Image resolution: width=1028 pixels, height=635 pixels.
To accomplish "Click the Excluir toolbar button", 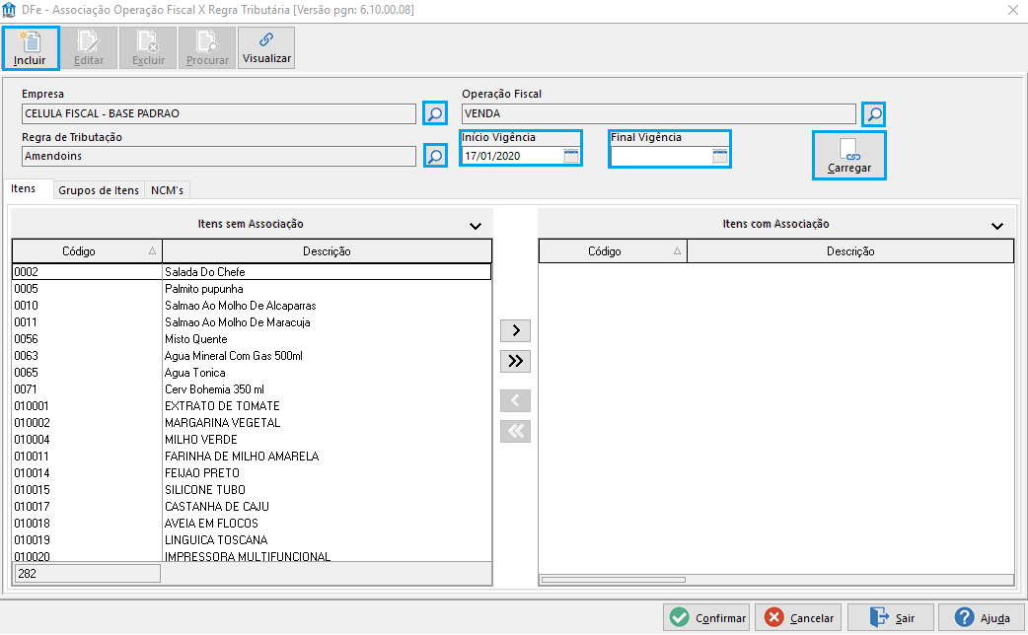I will (148, 48).
